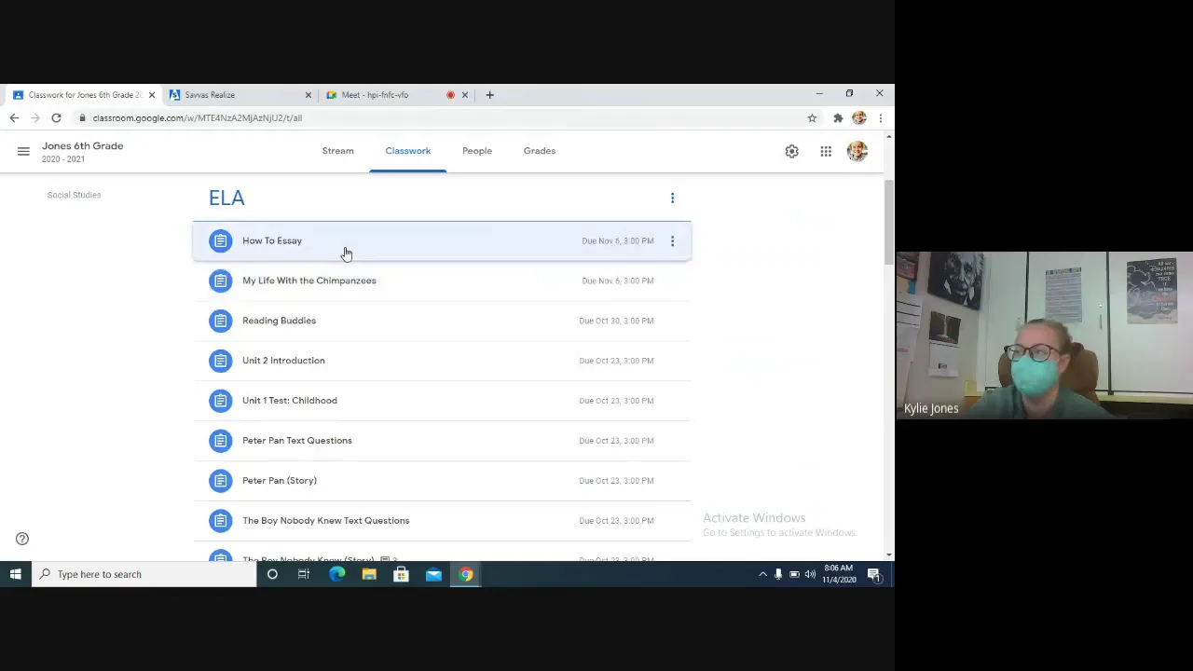The width and height of the screenshot is (1193, 671).
Task: Open the Classroom main menu hamburger icon
Action: 23,151
